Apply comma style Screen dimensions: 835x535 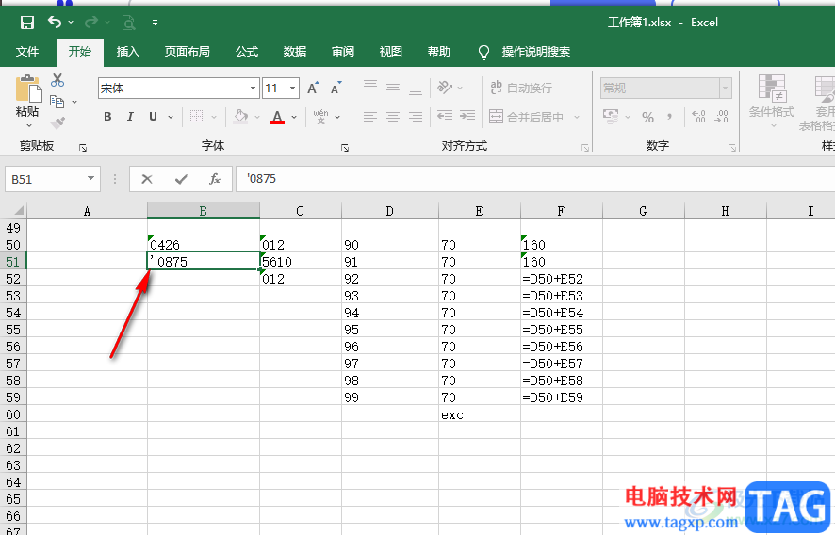669,117
